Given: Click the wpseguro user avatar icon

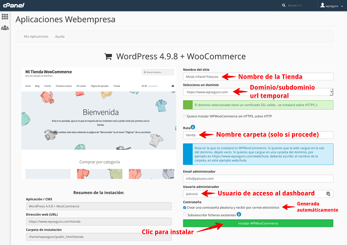Looking at the screenshot, I should coord(322,5).
